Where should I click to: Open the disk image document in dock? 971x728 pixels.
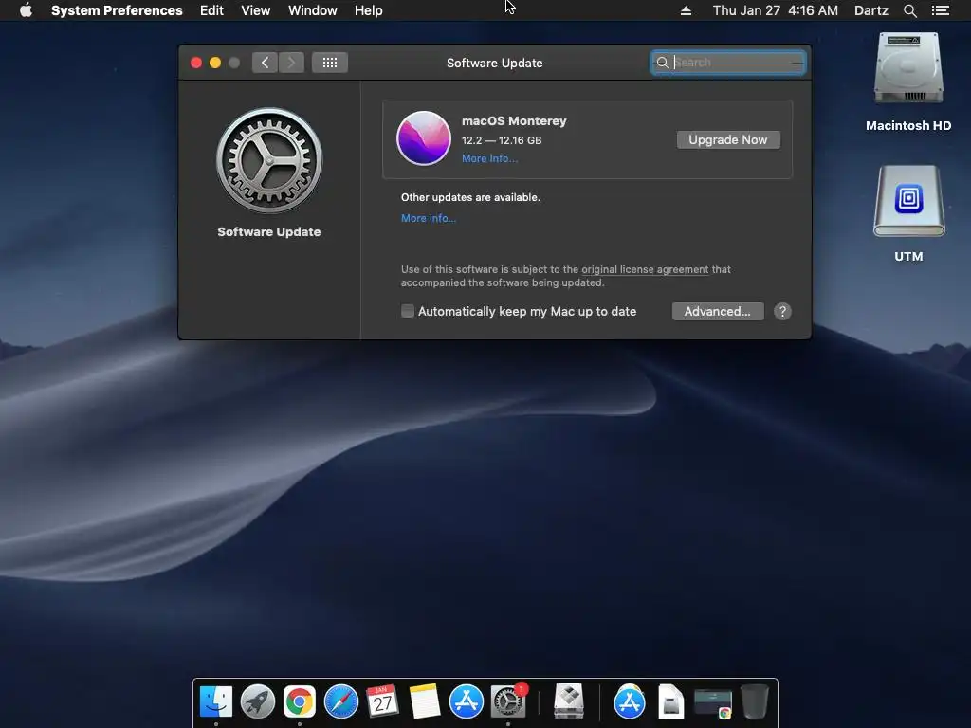670,702
